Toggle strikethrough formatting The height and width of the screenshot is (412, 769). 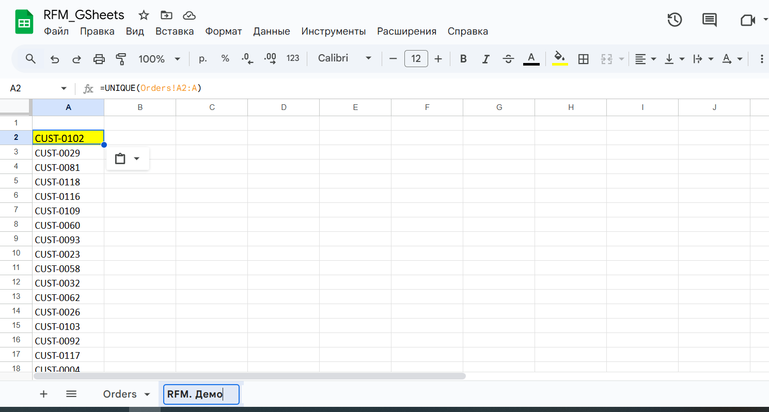point(508,59)
